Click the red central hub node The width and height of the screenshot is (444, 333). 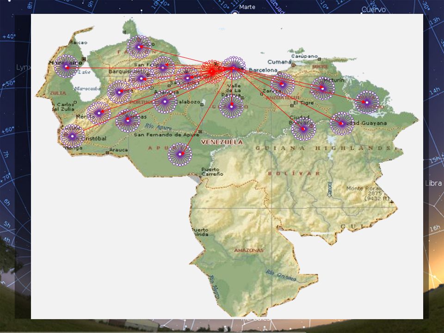coord(212,72)
